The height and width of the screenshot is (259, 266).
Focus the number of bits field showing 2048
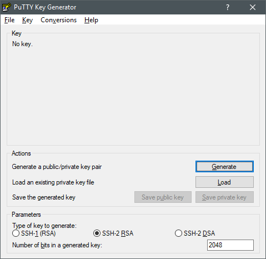tap(230, 245)
